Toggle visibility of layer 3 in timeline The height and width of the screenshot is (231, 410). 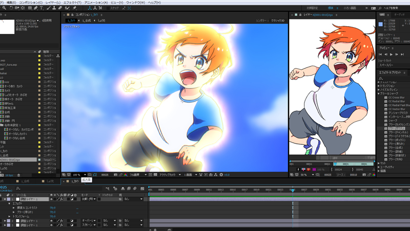click(52, 225)
